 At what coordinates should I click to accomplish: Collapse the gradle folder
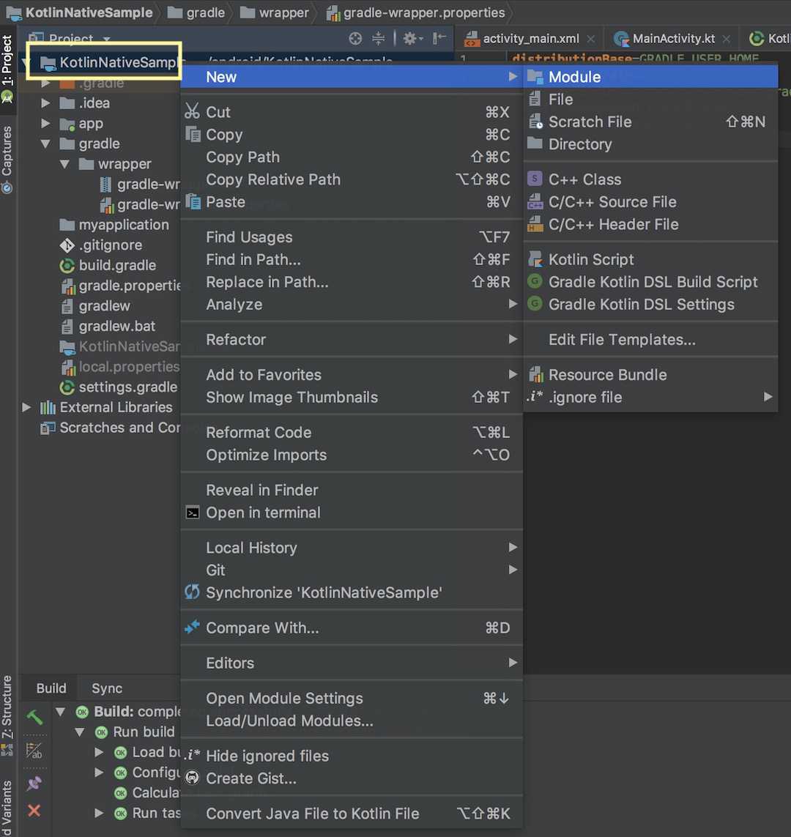tap(46, 144)
